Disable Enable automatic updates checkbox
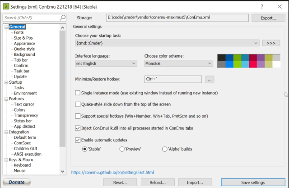The height and width of the screenshot is (188, 289). tap(78, 140)
